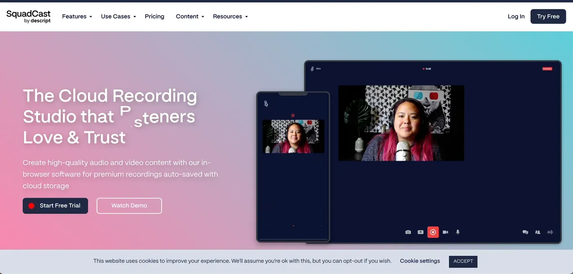
Task: Open the chat bubbles icon in tablet mockup
Action: point(525,232)
